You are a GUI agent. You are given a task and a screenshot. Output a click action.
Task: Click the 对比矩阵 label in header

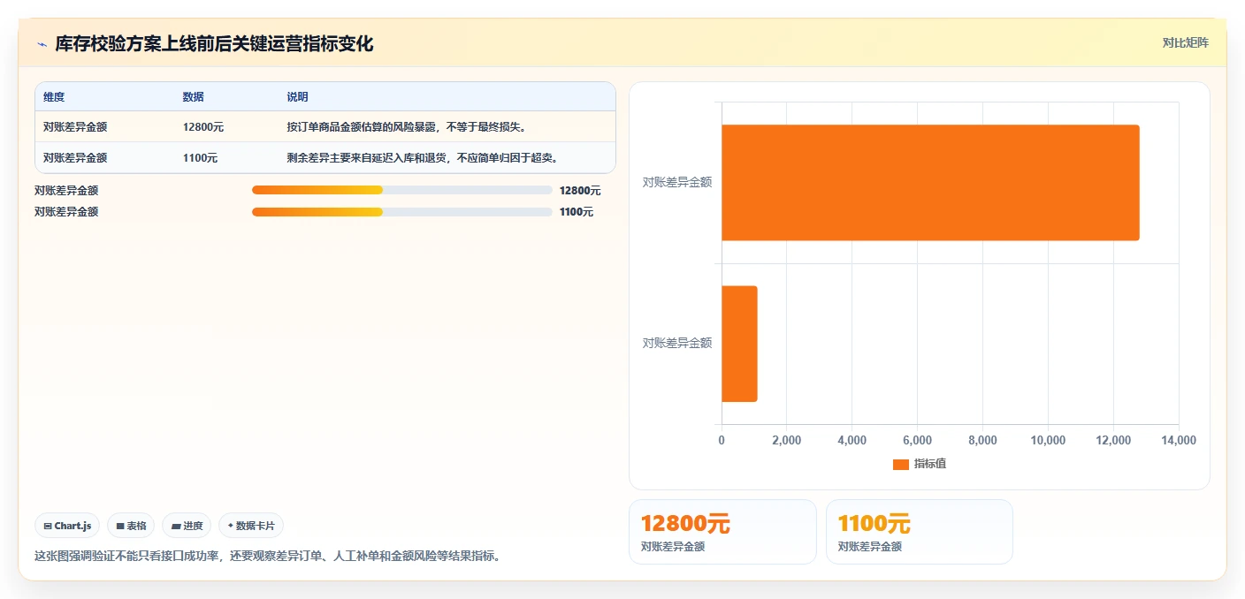[1185, 42]
